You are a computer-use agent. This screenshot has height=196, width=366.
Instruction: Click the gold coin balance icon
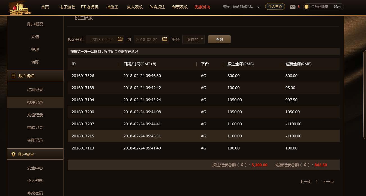coord(306,7)
